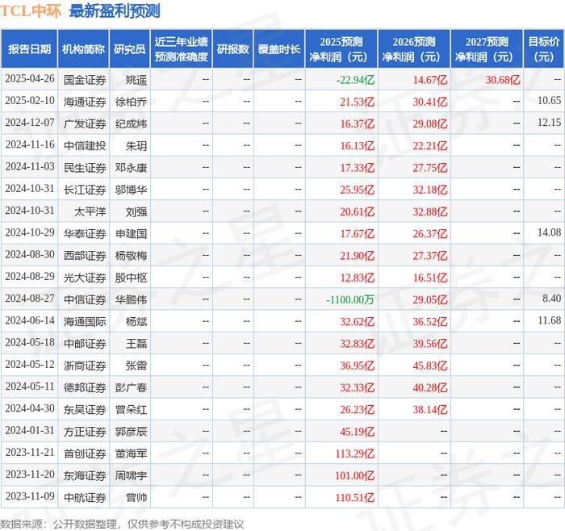Click the date 2024-10-29
565x531 pixels.
[x=30, y=232]
